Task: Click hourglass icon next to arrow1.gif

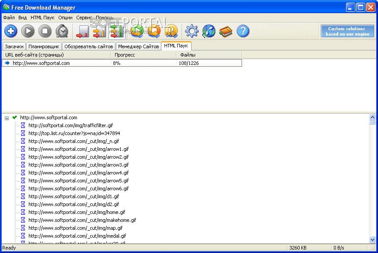Action: tap(23, 149)
